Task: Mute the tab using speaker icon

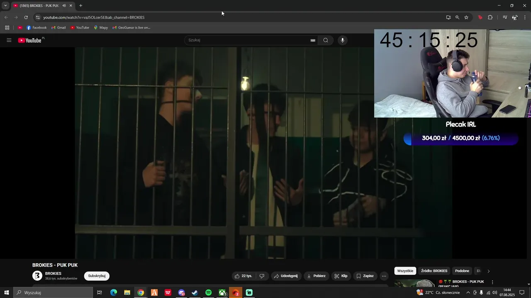Action: (64, 5)
